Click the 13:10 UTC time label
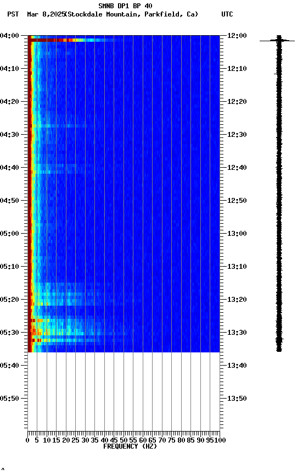 coord(237,267)
